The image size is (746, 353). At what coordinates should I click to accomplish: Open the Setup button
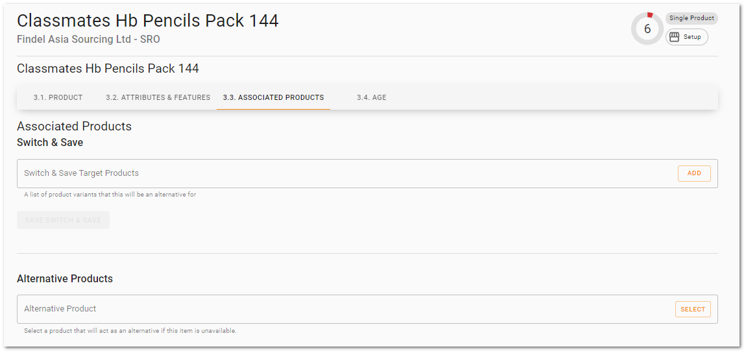click(x=686, y=37)
